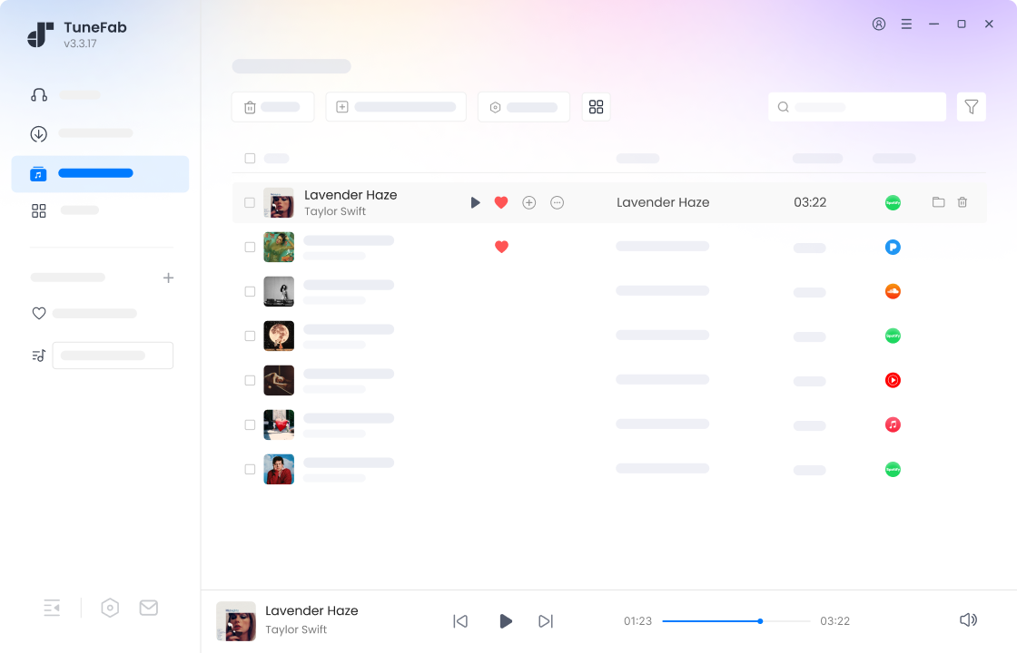Add Lavender Haze to playlist with plus icon
The width and height of the screenshot is (1017, 653).
click(529, 202)
